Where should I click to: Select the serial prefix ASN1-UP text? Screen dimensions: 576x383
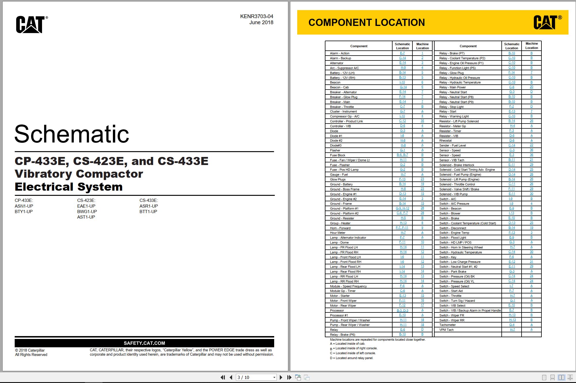(x=24, y=206)
